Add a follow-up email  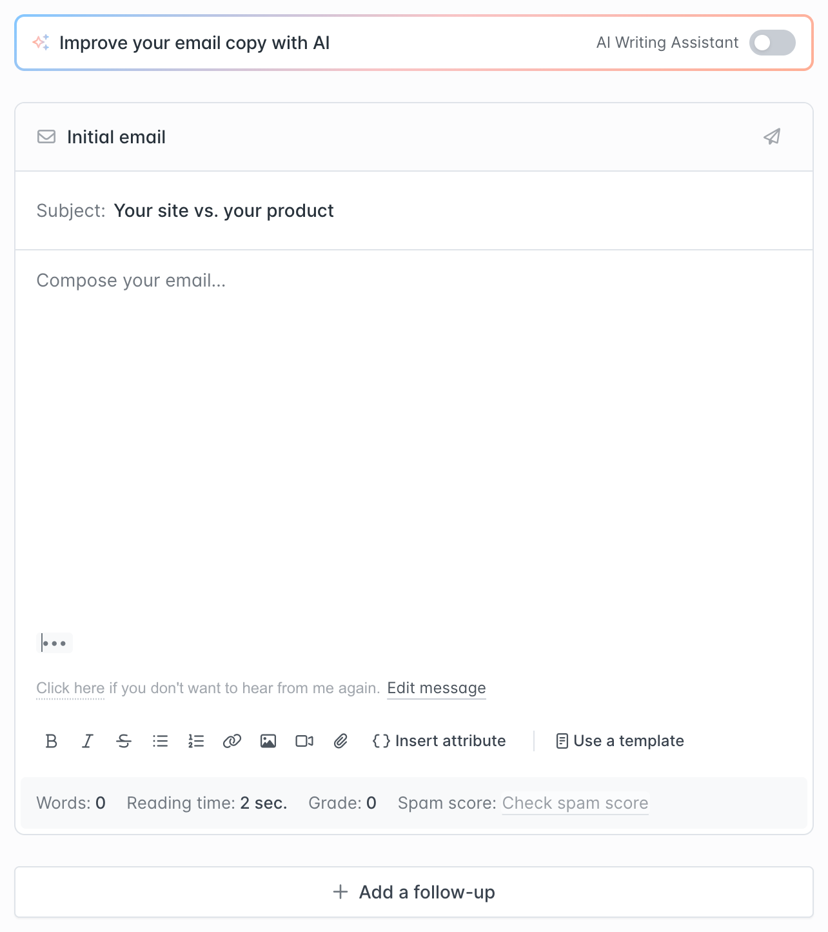pos(413,891)
